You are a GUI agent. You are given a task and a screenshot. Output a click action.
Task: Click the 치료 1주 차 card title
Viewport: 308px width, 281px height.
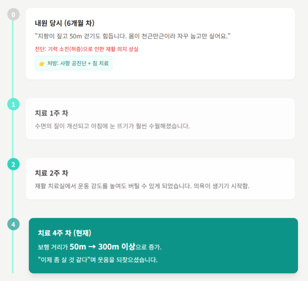[x=52, y=113]
